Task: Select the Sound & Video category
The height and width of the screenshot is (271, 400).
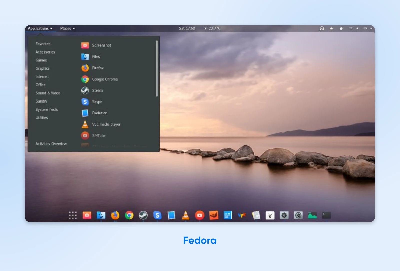Action: [x=48, y=93]
